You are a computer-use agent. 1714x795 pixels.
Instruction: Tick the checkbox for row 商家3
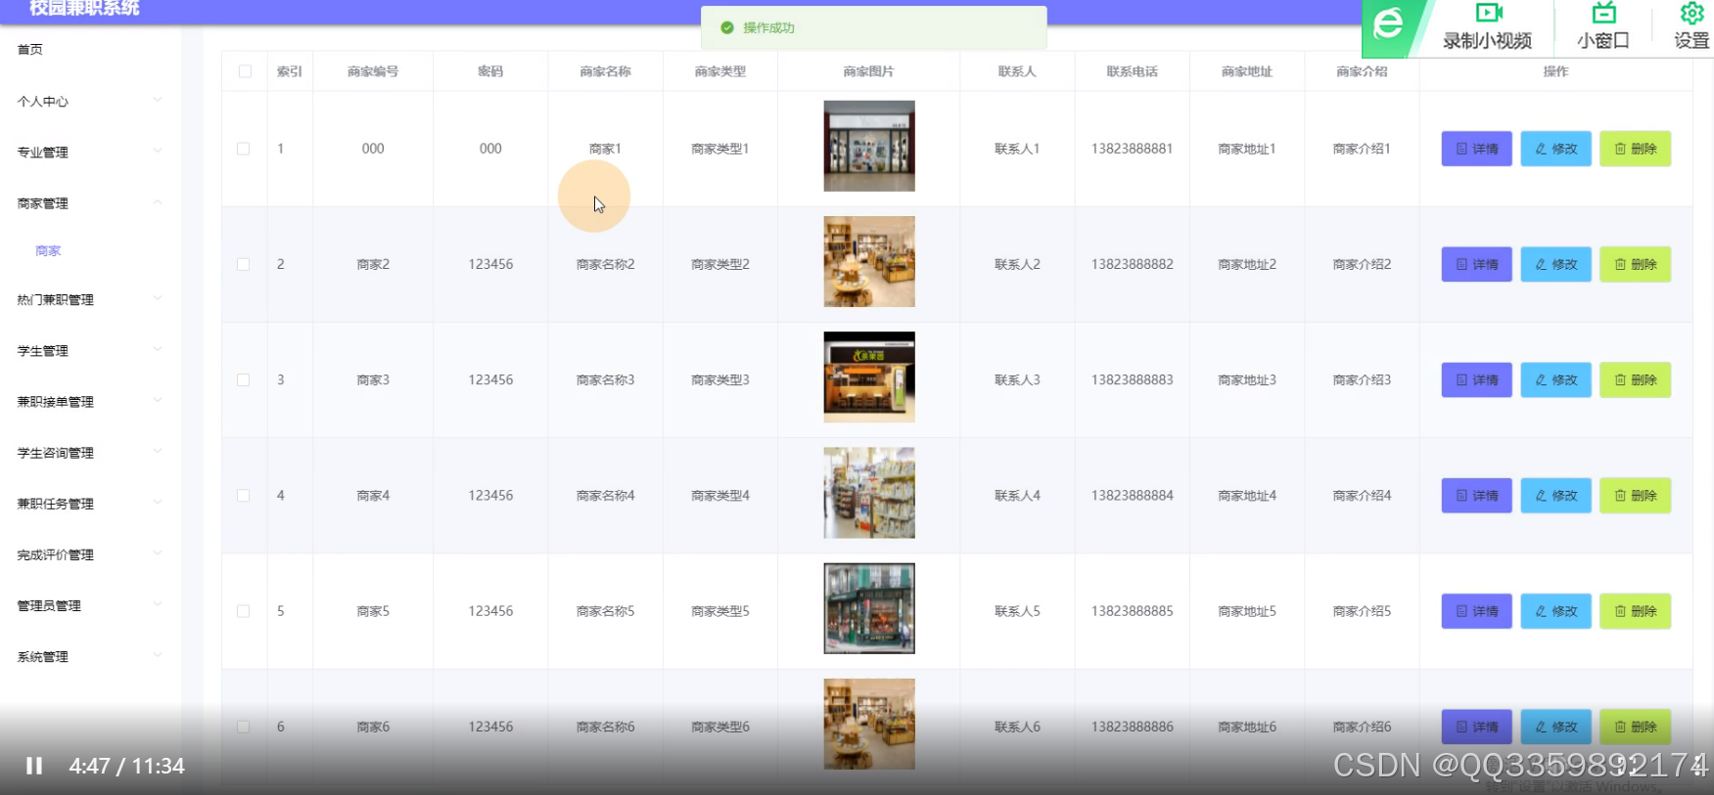pos(243,379)
